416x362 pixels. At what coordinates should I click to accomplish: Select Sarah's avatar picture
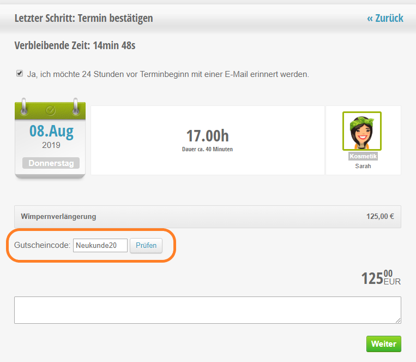pyautogui.click(x=362, y=130)
